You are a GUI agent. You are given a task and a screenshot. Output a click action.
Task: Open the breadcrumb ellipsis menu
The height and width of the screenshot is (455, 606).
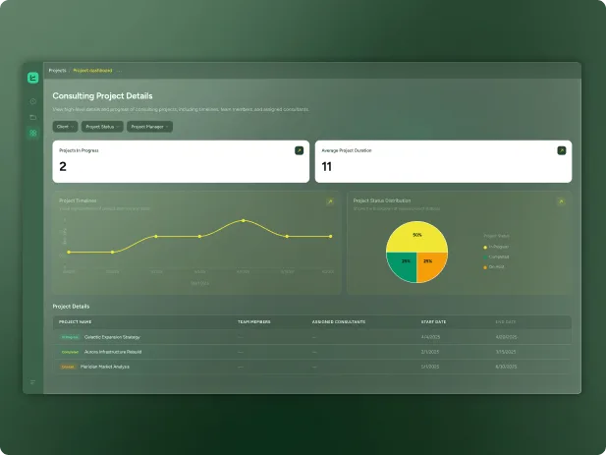click(119, 71)
